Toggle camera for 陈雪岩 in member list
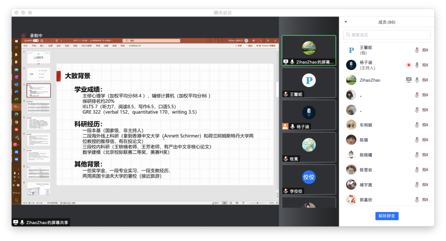This screenshot has height=241, width=446. (425, 170)
